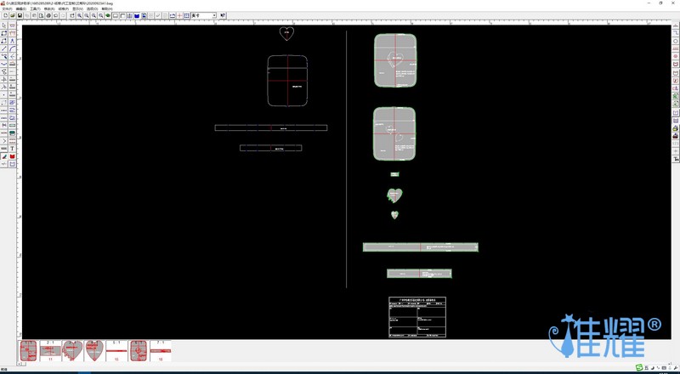Click the New file icon in toolbar

[5, 15]
